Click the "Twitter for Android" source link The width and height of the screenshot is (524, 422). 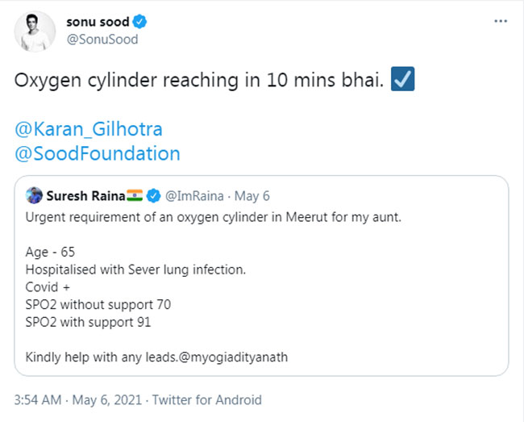(x=207, y=399)
